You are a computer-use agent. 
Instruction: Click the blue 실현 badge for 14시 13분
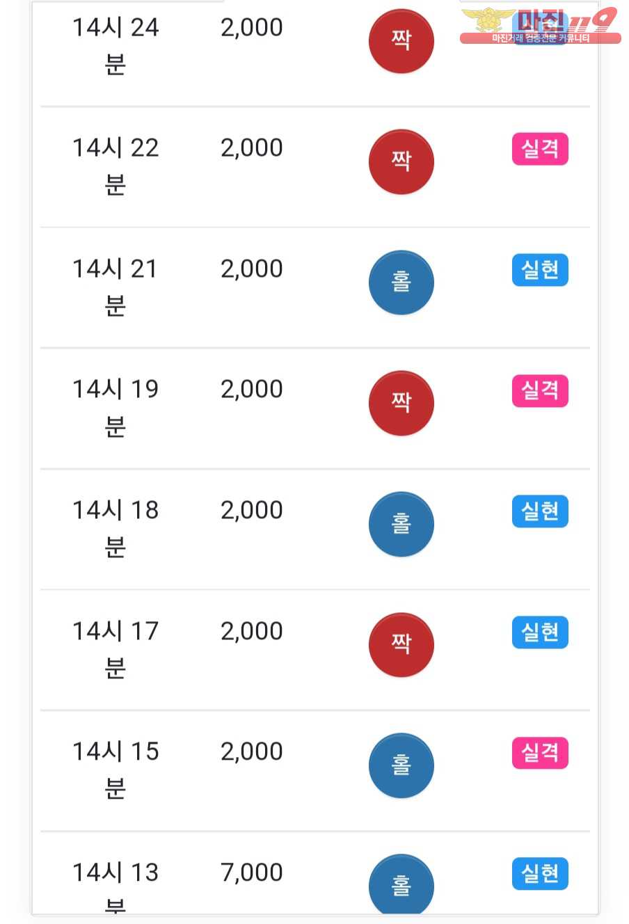click(x=540, y=874)
